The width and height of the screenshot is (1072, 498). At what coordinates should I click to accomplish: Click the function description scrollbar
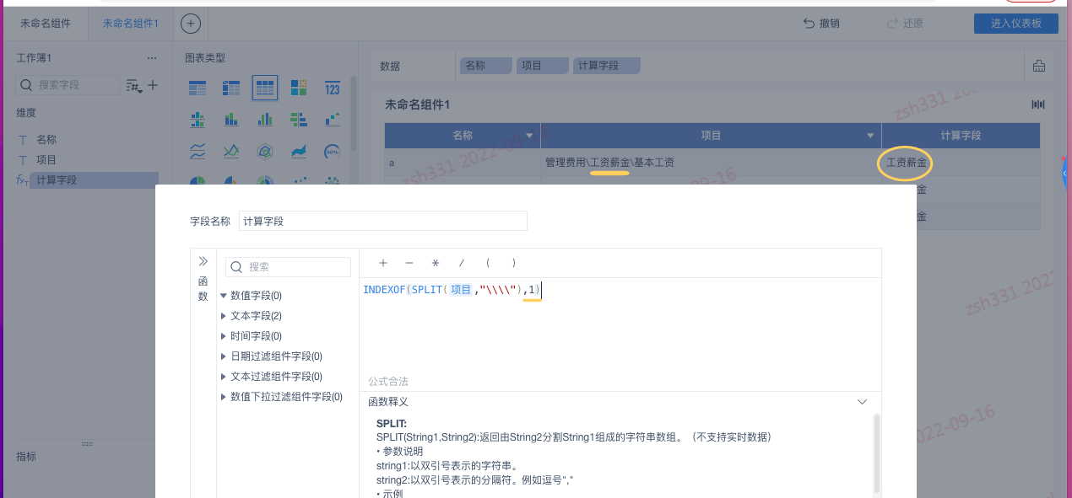[x=875, y=452]
